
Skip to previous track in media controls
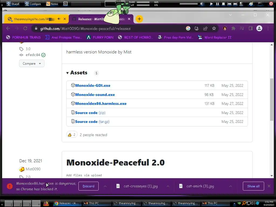click(x=229, y=4)
